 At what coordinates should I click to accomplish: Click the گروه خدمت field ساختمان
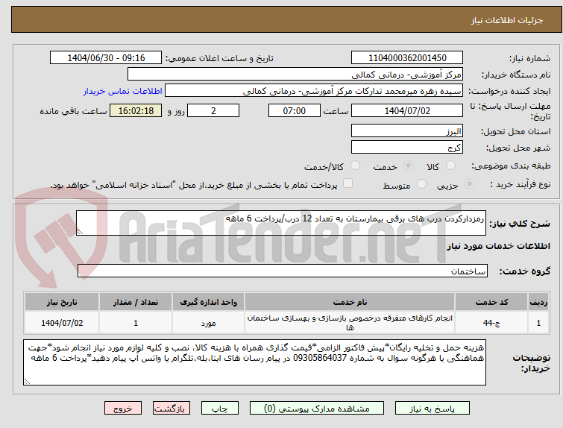(283, 271)
